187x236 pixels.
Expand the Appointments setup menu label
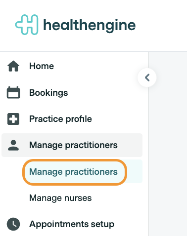click(72, 224)
